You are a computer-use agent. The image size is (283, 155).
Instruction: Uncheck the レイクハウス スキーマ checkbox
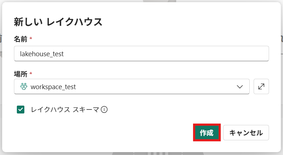click(20, 110)
